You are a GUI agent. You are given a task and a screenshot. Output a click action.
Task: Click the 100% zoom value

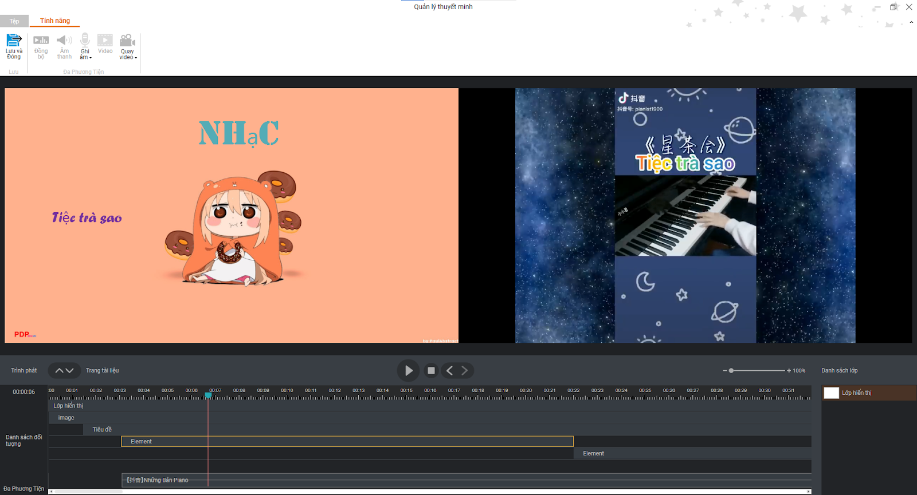click(x=799, y=371)
